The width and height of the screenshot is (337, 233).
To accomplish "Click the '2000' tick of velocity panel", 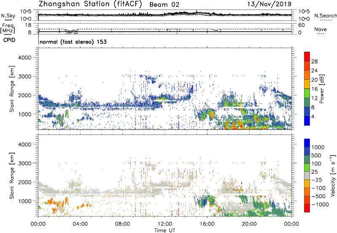I will point(24,182).
